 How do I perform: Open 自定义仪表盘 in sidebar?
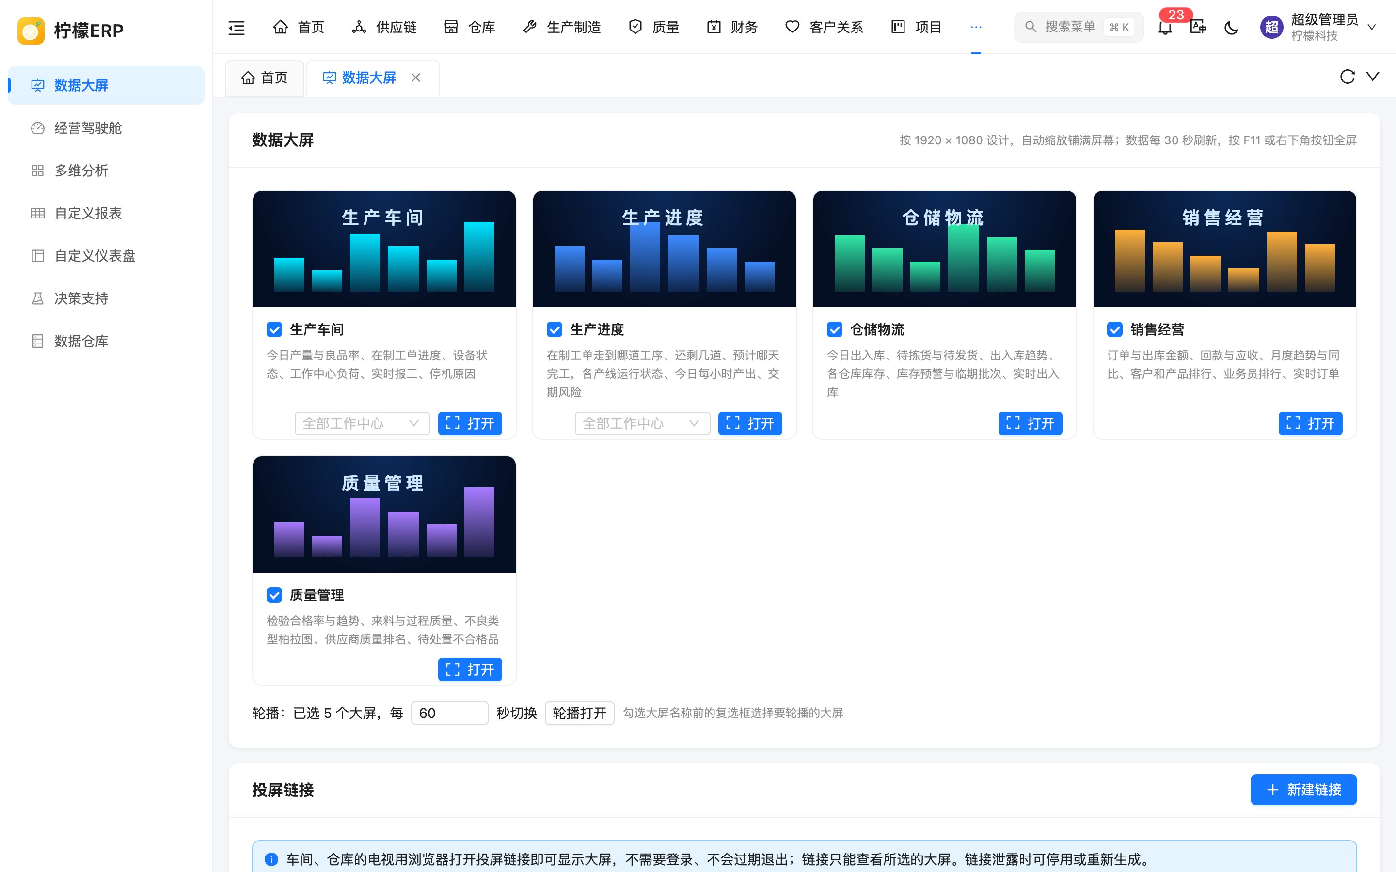pyautogui.click(x=106, y=256)
